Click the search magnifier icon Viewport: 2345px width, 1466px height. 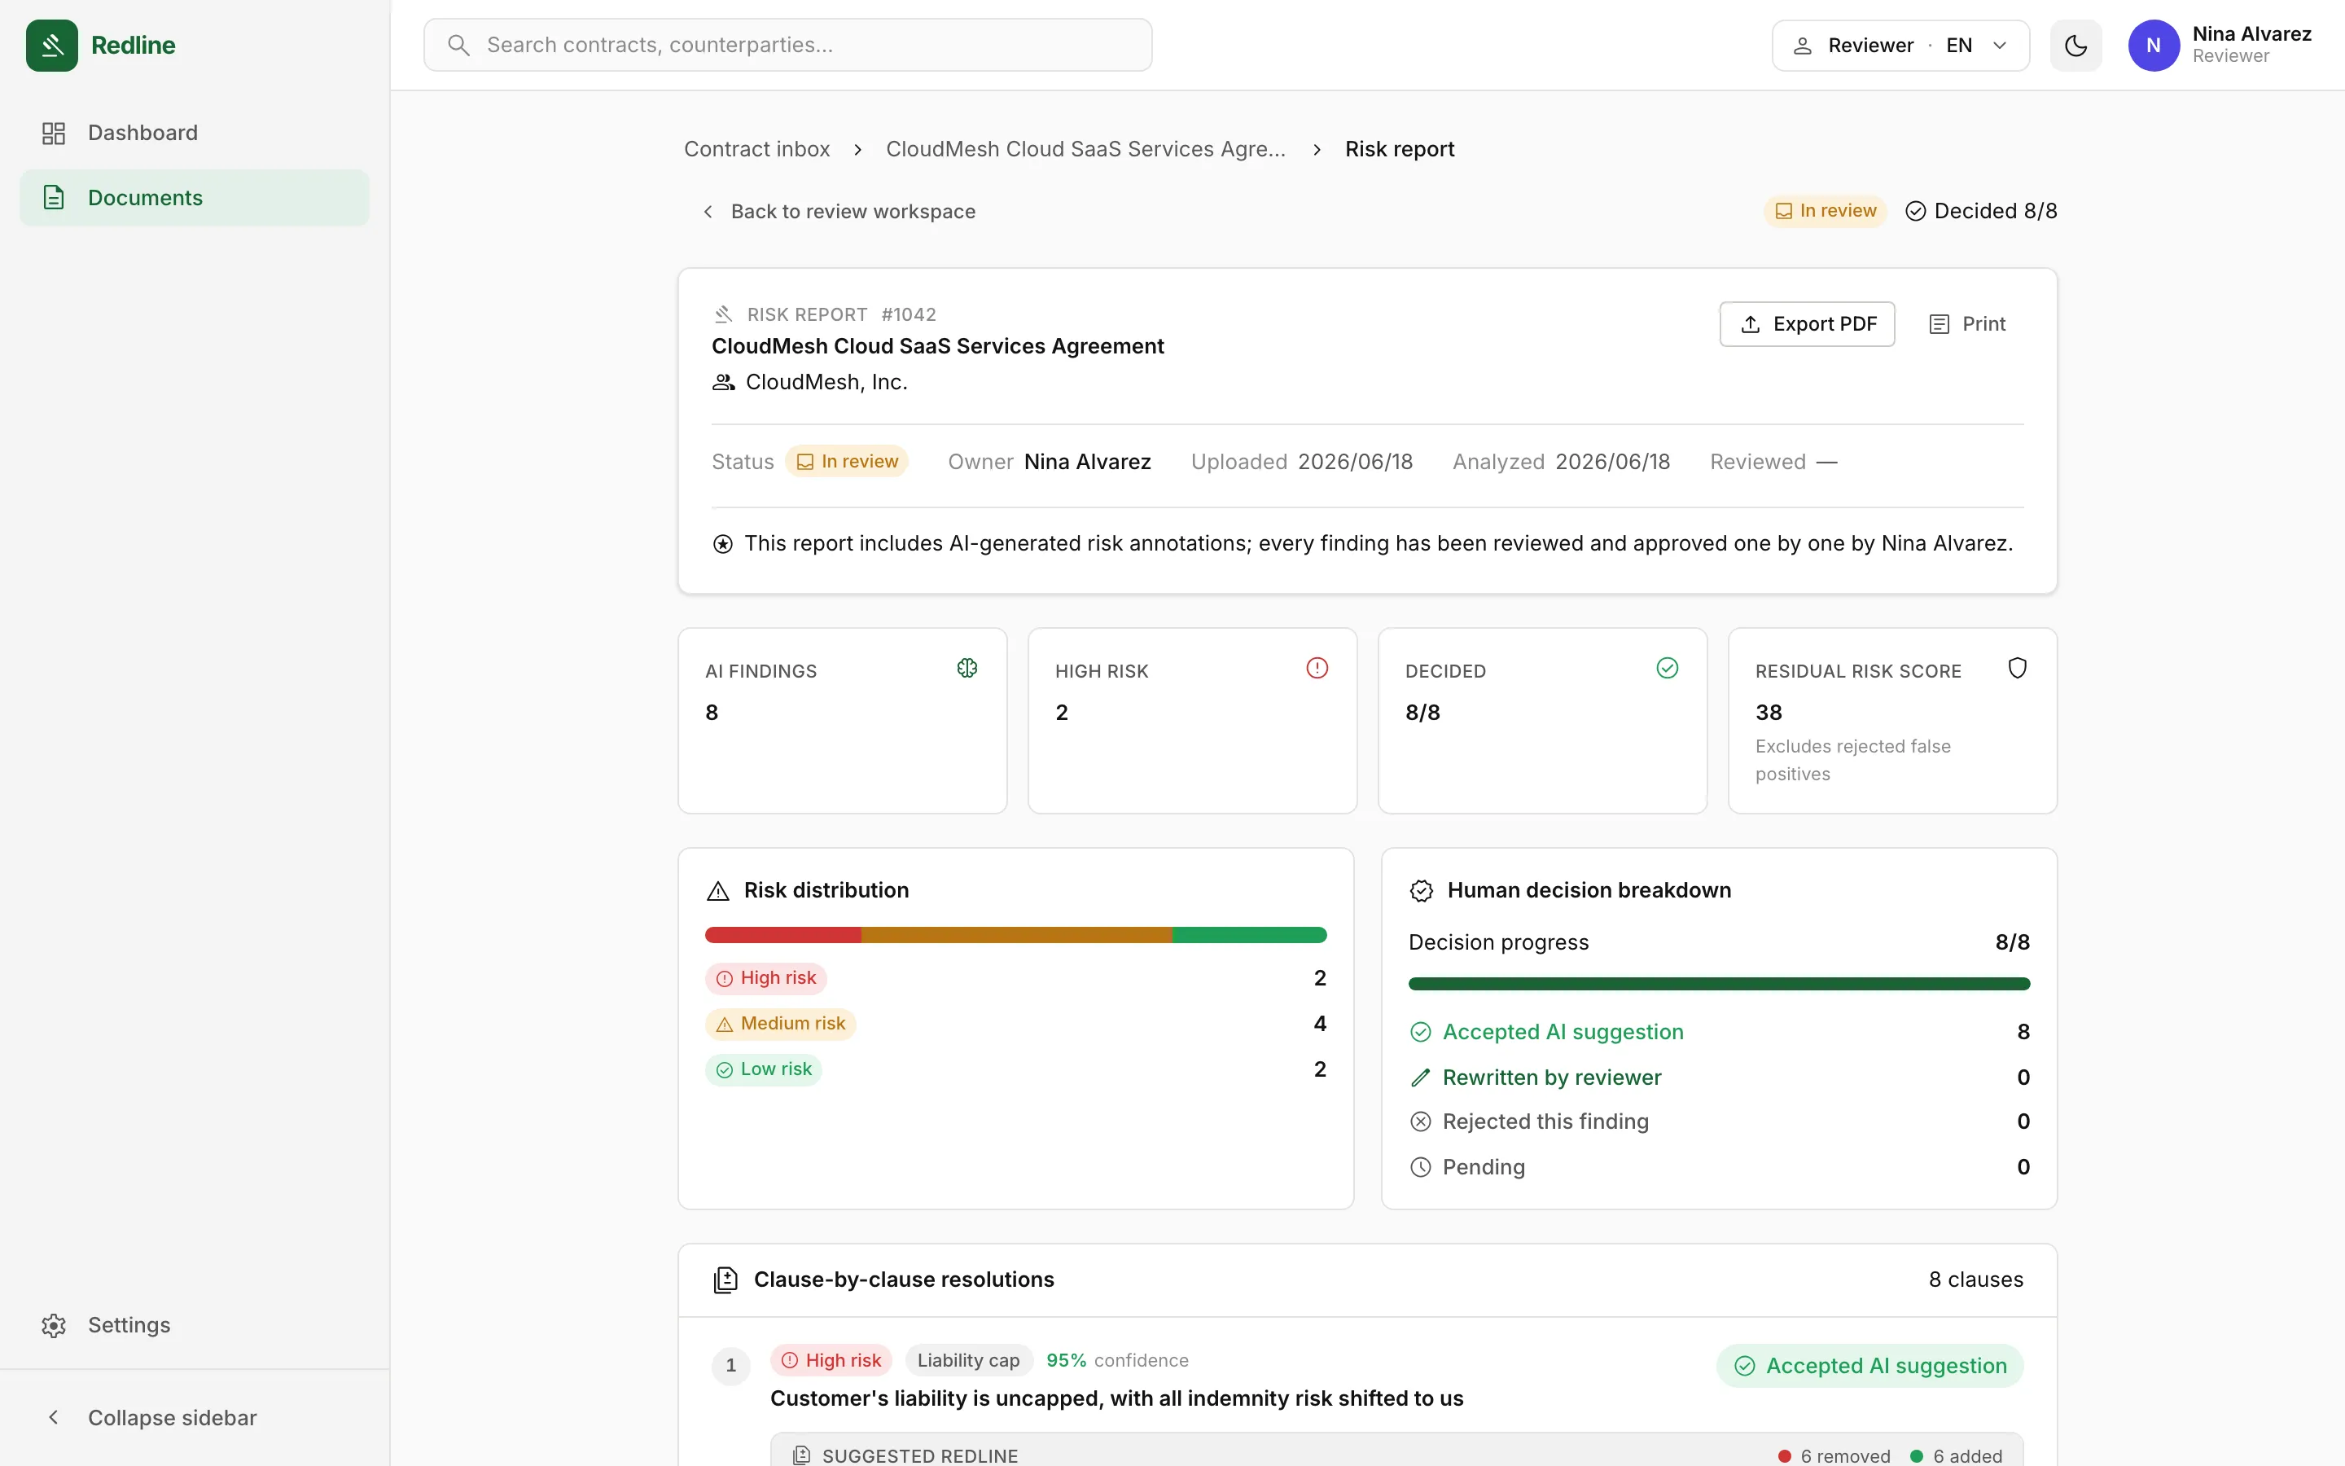(459, 46)
